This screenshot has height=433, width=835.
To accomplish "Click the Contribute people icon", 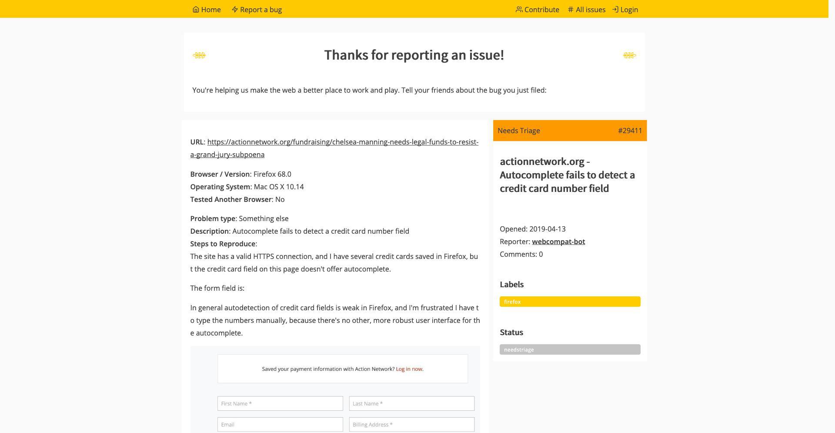I will (519, 9).
